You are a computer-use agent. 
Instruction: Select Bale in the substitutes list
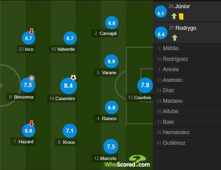(168, 122)
